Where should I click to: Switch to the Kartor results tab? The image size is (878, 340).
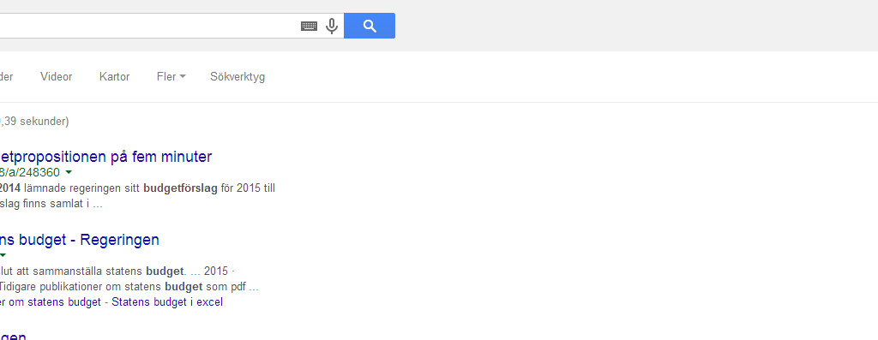pyautogui.click(x=114, y=76)
